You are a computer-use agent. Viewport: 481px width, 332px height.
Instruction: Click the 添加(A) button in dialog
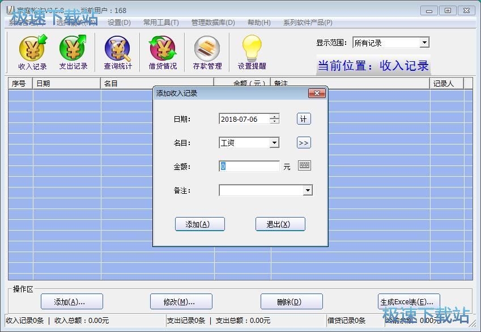tap(199, 224)
